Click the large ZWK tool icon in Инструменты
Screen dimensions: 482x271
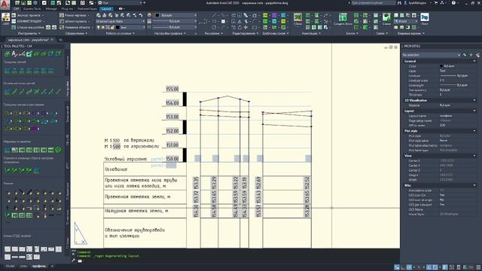[x=5, y=18]
